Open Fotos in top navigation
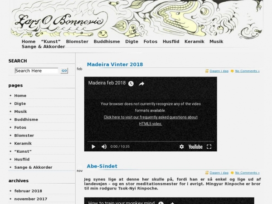The height and width of the screenshot is (204, 272). [x=151, y=42]
